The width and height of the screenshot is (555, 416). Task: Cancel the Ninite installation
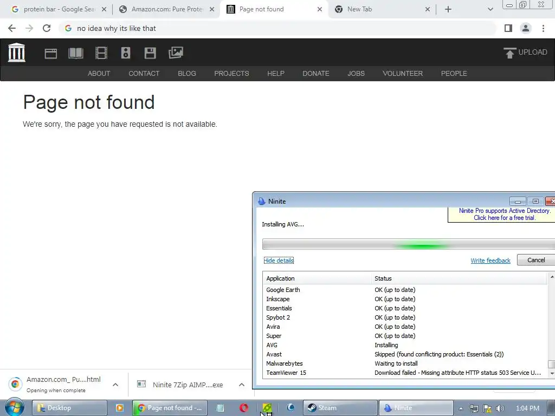point(536,260)
